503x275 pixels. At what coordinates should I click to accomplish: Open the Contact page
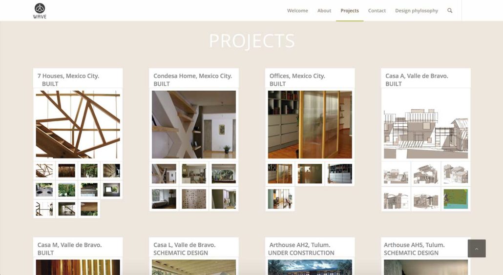coord(377,11)
